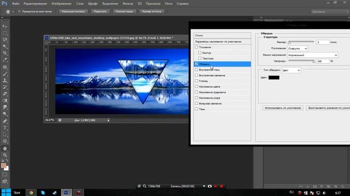This screenshot has width=350, height=196.
Task: Open the Слои menu
Action: point(80,4)
